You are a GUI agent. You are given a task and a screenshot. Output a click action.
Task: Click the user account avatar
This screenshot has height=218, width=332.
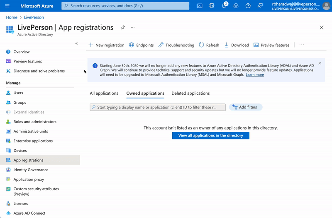[x=326, y=6]
